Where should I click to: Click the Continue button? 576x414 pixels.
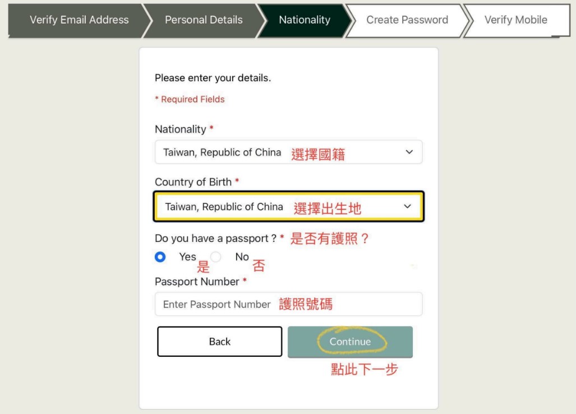350,342
